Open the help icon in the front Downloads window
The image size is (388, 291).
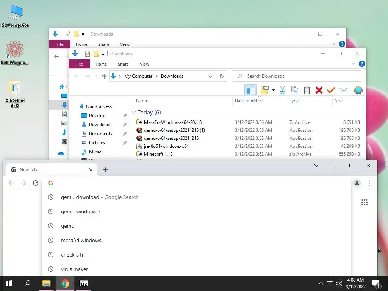pos(361,64)
